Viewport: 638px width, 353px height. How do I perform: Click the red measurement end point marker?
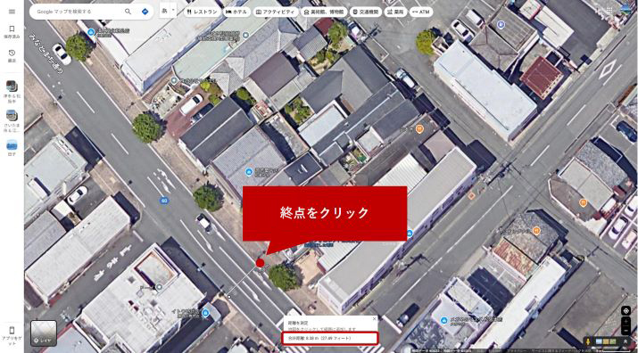coord(260,263)
